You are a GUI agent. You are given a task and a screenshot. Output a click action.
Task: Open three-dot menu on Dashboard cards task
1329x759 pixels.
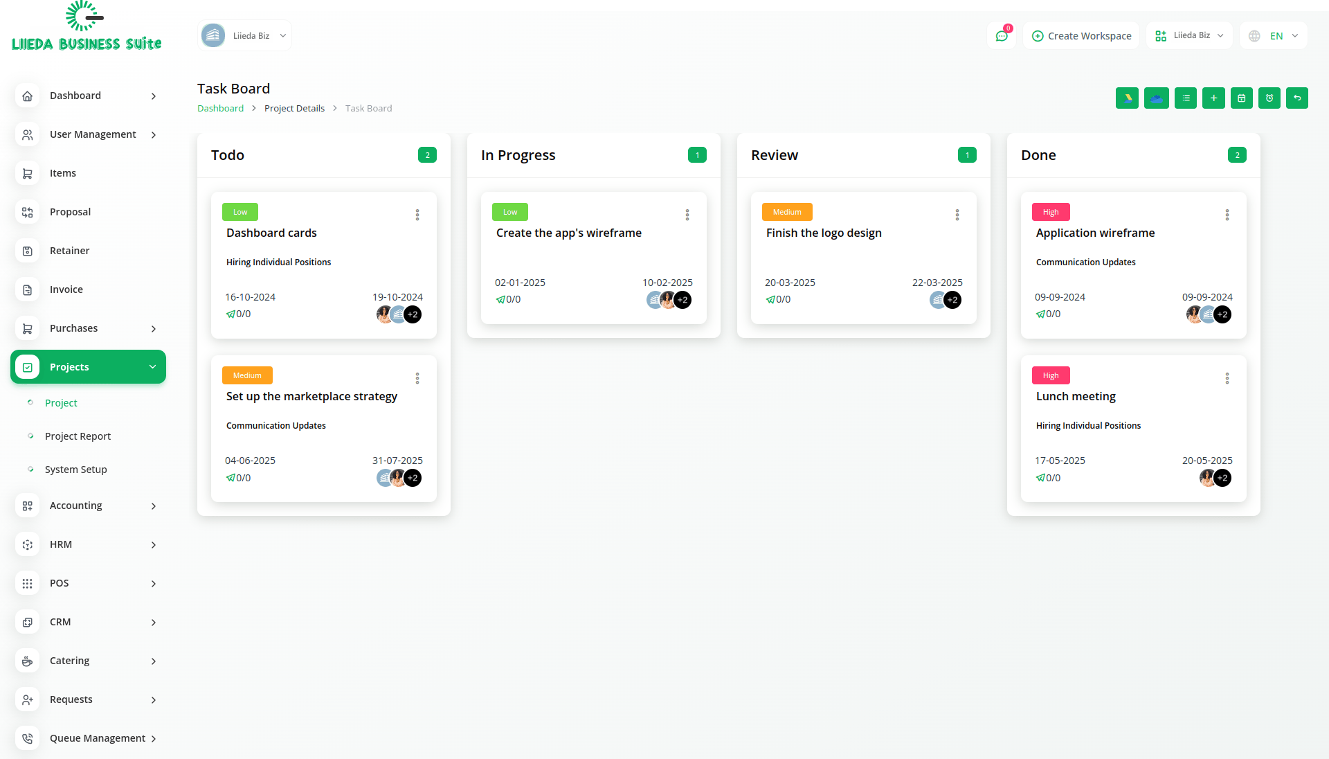pos(417,215)
